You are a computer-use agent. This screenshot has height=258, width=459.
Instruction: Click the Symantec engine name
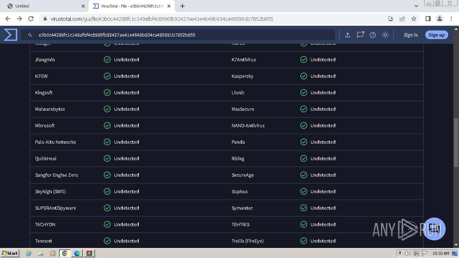coord(242,208)
